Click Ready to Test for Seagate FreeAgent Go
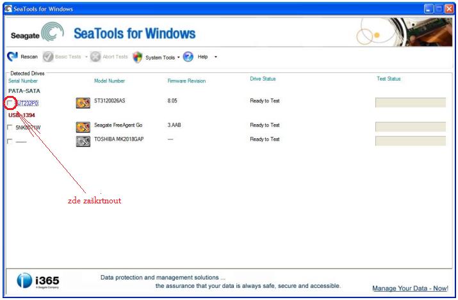Image resolution: width=458 pixels, height=300 pixels. pyautogui.click(x=265, y=125)
